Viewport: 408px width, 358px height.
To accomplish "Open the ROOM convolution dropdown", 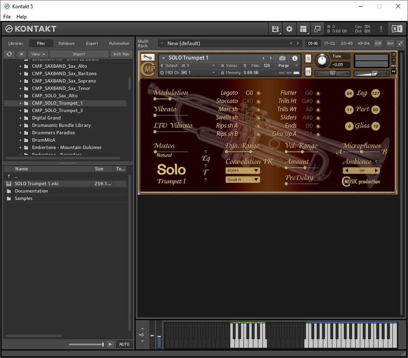I will (243, 171).
